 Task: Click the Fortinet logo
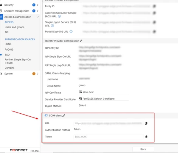tap(19, 150)
